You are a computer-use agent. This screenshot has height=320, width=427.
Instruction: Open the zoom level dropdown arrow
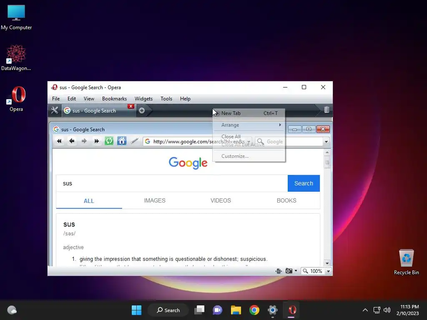point(329,271)
